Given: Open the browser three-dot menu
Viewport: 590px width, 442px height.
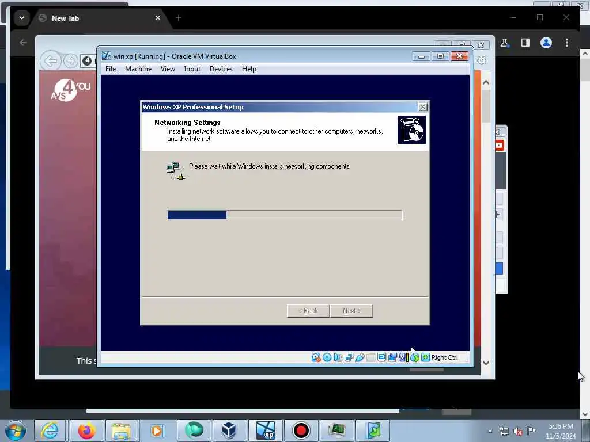Looking at the screenshot, I should click(567, 43).
